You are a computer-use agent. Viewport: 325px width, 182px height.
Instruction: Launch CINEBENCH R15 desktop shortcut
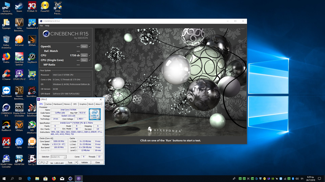coord(6,110)
